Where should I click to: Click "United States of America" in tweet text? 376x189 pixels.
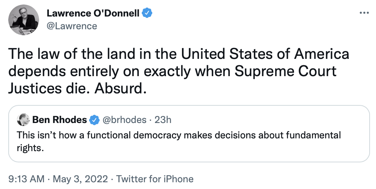[x=265, y=54]
